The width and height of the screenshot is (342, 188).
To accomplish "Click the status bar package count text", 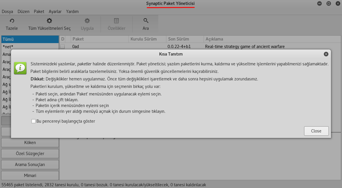I will (104, 185).
